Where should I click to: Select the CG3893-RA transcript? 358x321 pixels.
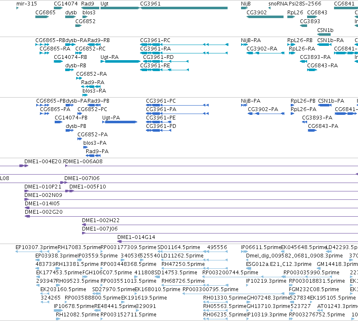coord(303,61)
